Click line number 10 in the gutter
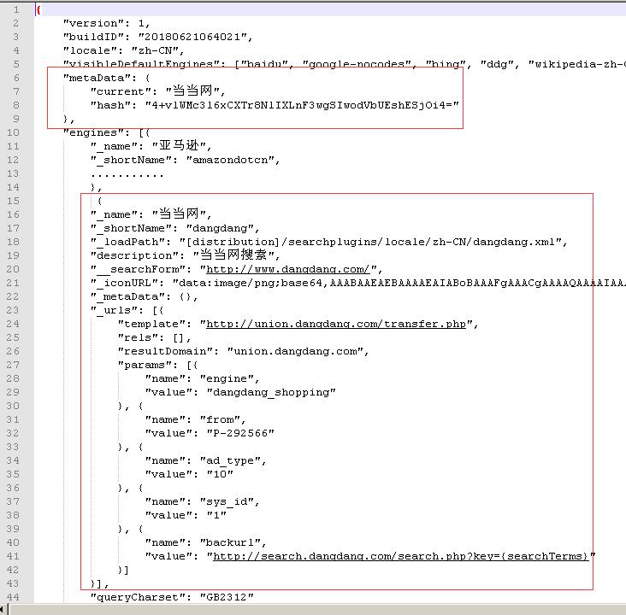Screen dimensions: 626x615 tap(13, 132)
